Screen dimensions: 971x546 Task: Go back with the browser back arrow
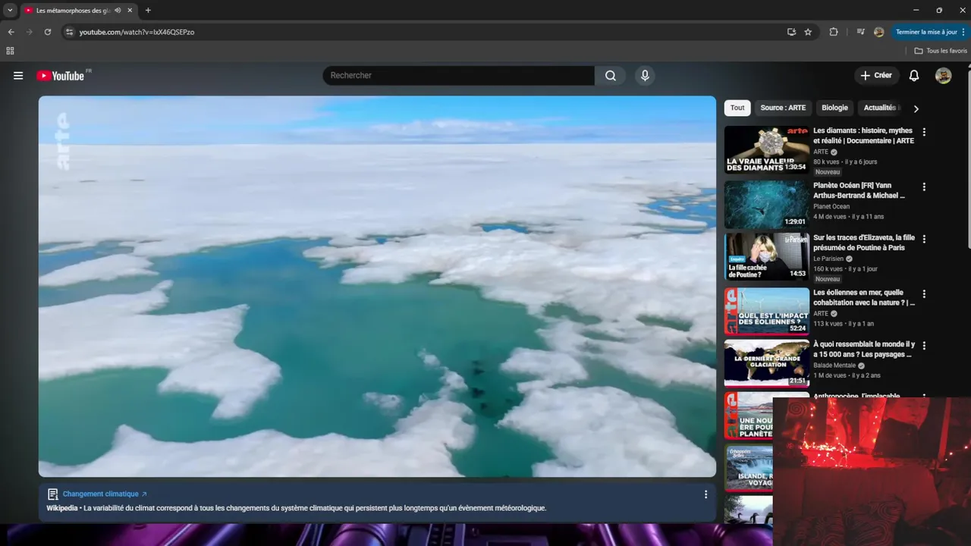[x=11, y=32]
